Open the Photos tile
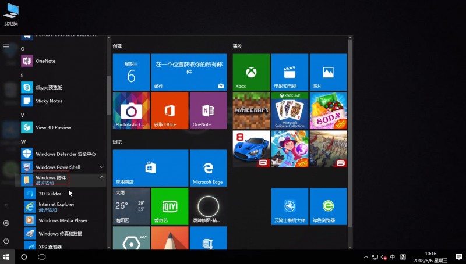Viewport: 466px width, 264px height. [x=329, y=72]
